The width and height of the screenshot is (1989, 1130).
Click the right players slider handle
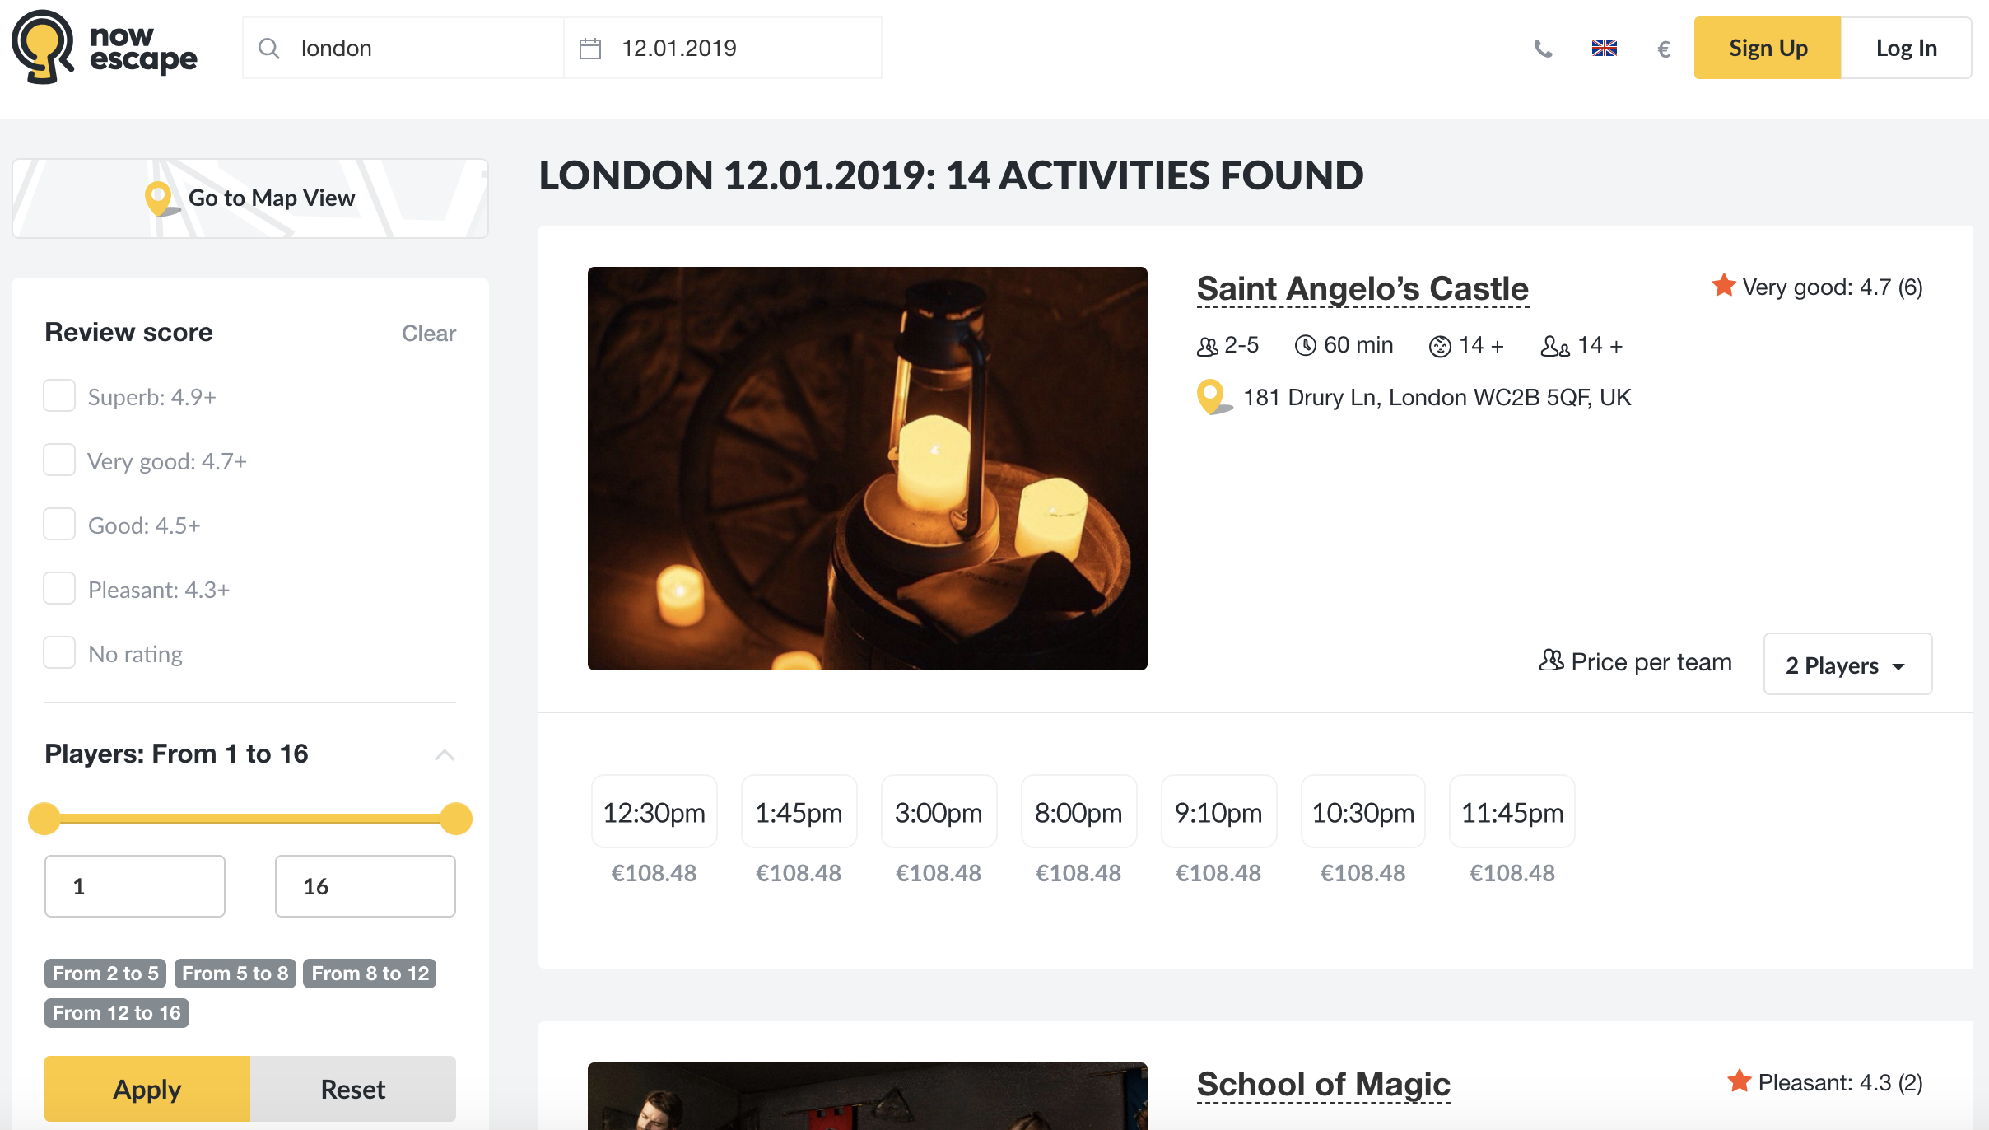[x=455, y=819]
